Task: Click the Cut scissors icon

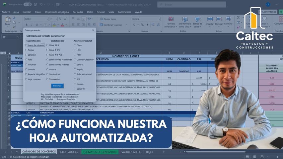Action: 14,18
